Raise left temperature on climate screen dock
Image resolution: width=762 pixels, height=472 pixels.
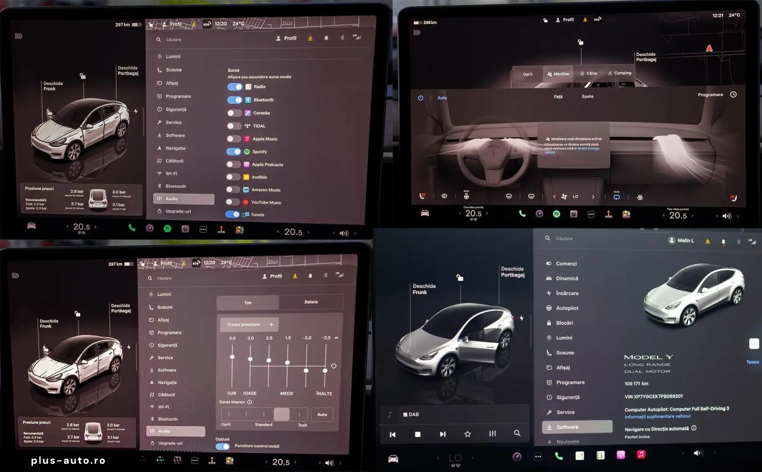[x=487, y=213]
